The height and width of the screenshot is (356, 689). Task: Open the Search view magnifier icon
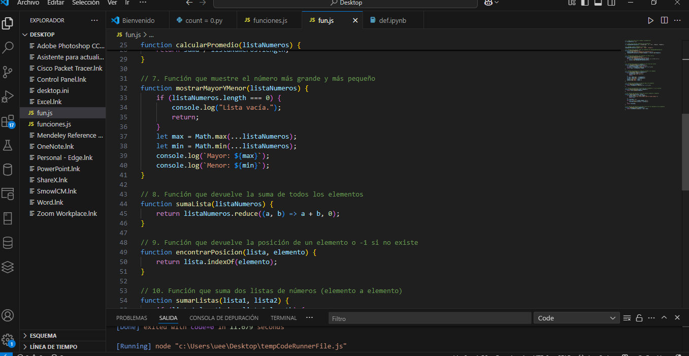pos(8,48)
